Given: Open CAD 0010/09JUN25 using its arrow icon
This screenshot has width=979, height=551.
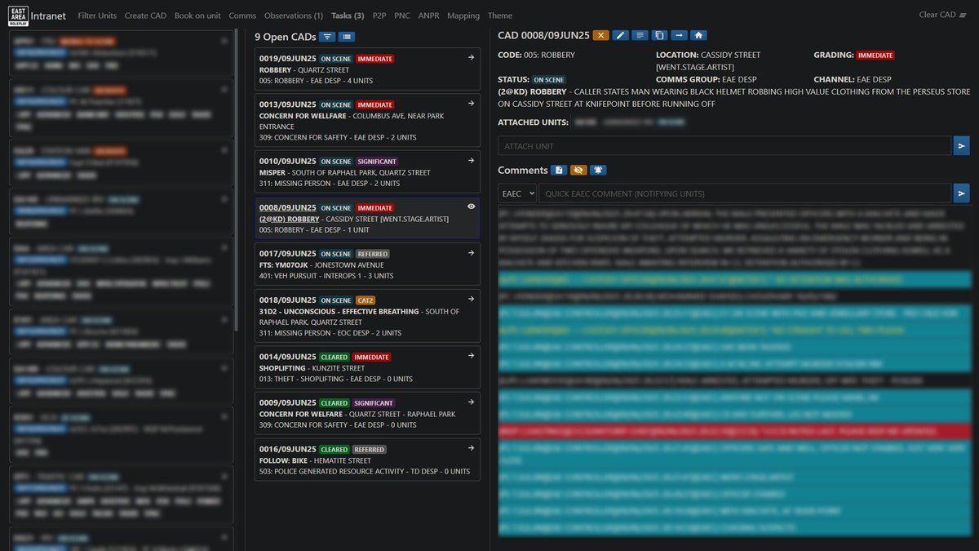Looking at the screenshot, I should (471, 161).
